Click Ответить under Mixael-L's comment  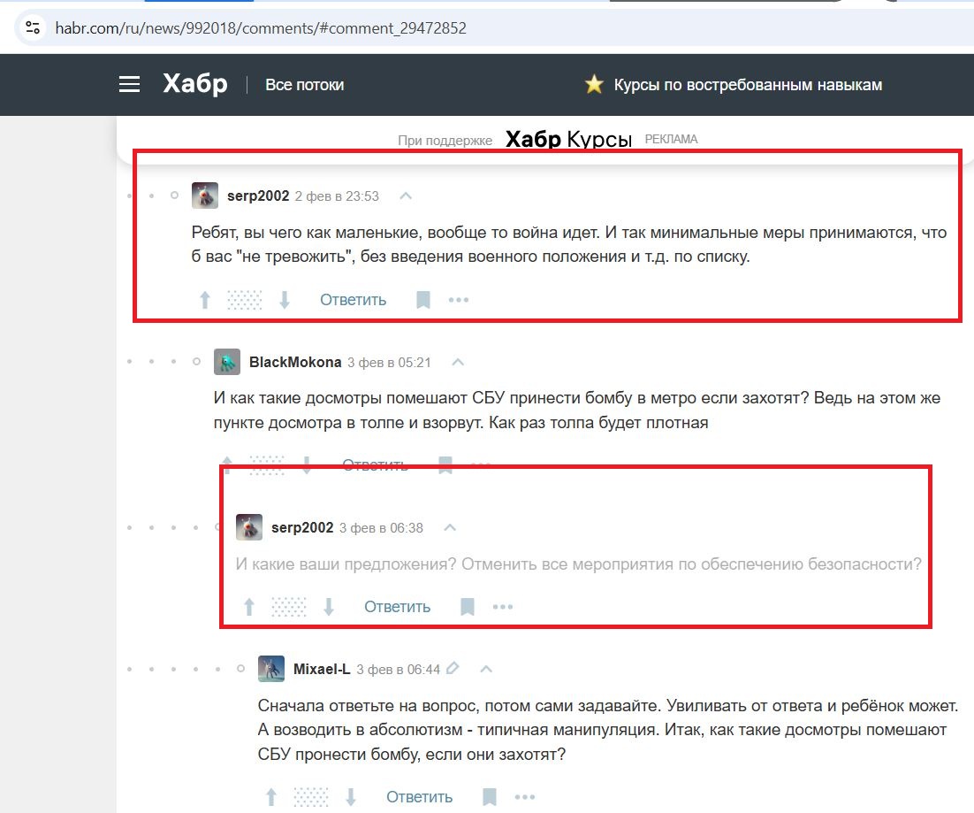click(x=419, y=797)
